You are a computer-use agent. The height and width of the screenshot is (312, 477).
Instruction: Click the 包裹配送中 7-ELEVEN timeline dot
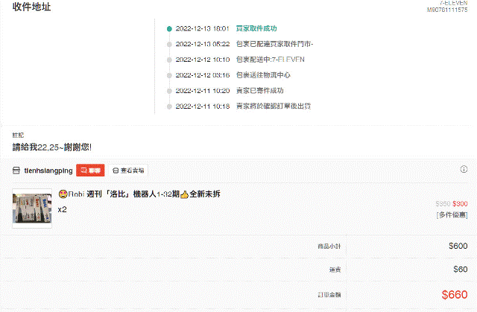[x=169, y=60]
